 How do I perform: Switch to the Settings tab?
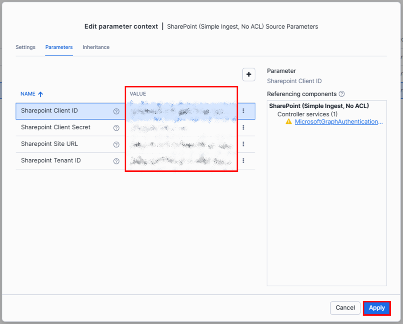(x=26, y=47)
